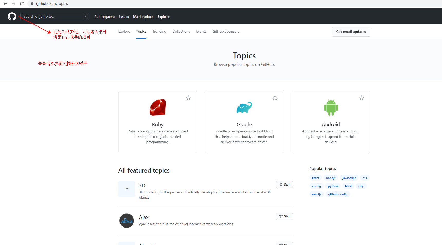Image resolution: width=442 pixels, height=245 pixels.
Task: Open Explore in the dark header
Action: (x=163, y=17)
